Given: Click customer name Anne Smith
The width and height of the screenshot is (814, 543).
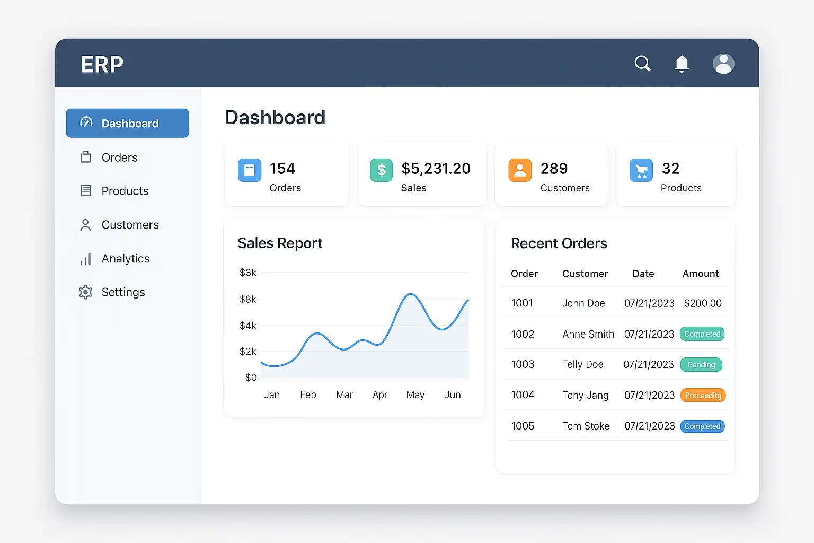Looking at the screenshot, I should tap(588, 334).
